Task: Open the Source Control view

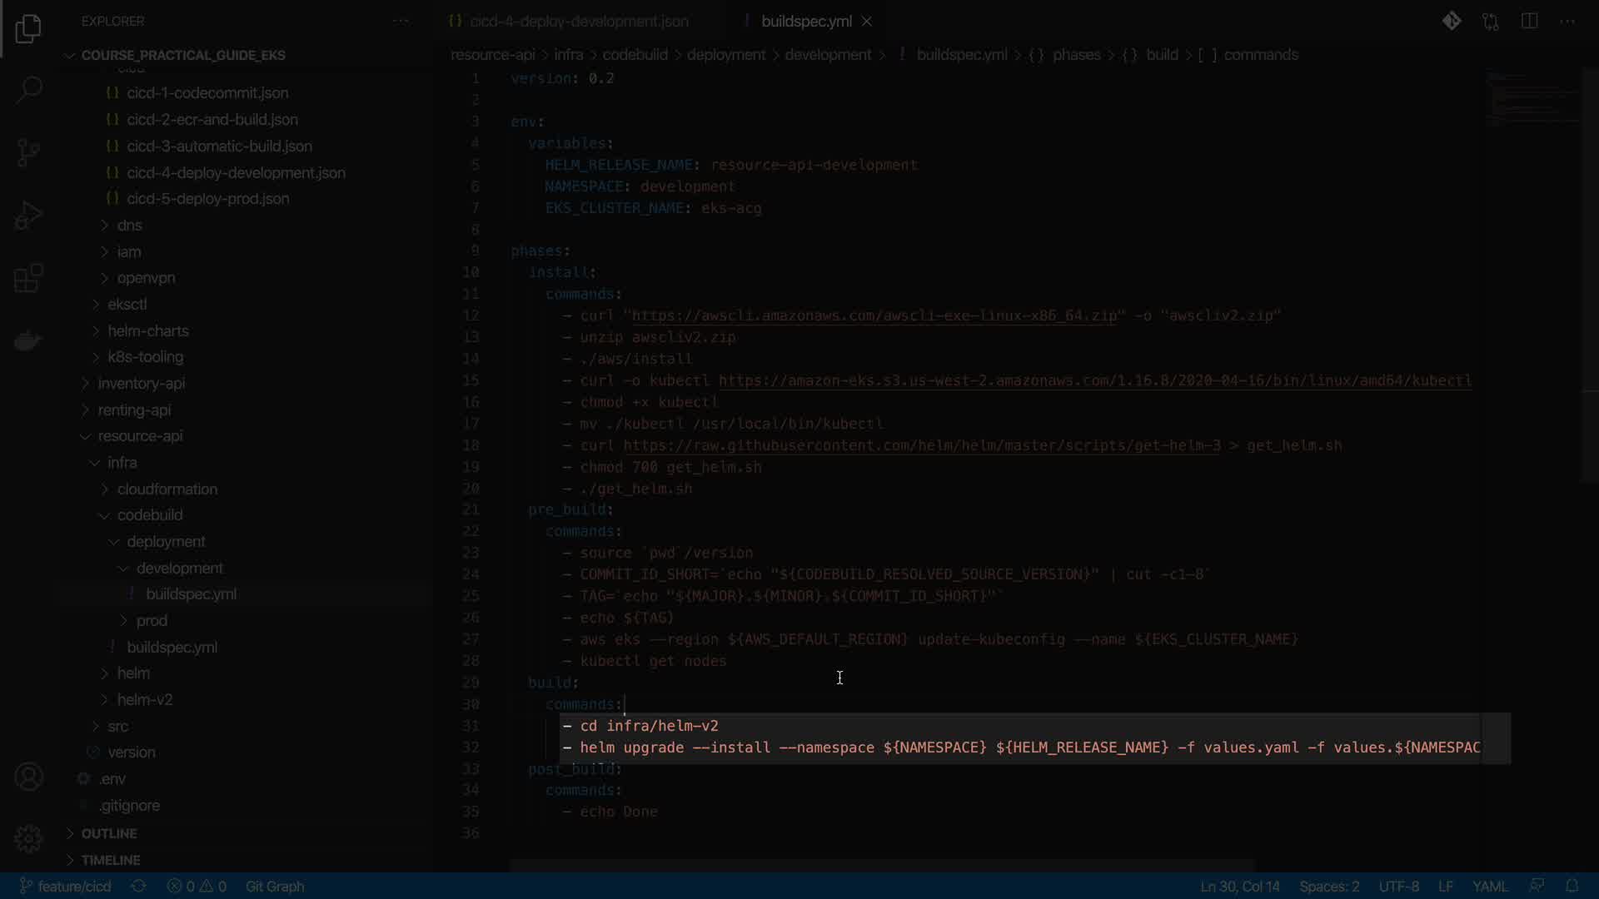Action: 28,152
